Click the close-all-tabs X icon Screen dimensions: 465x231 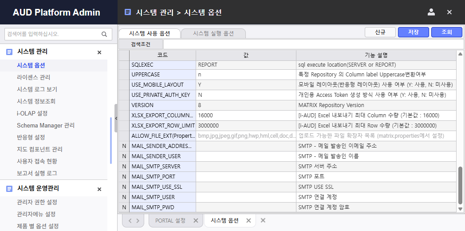click(263, 220)
